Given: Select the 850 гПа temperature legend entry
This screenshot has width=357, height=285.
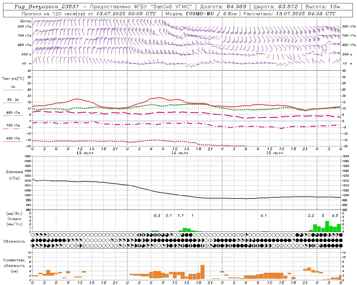Looking at the screenshot, I should (x=13, y=113).
